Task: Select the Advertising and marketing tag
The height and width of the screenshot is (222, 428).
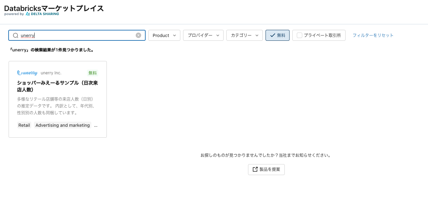Action: 63,125
